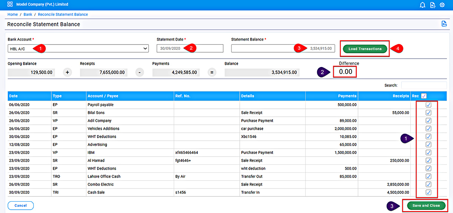Click the Difference value 0.00
This screenshot has width=453, height=213.
coord(345,72)
